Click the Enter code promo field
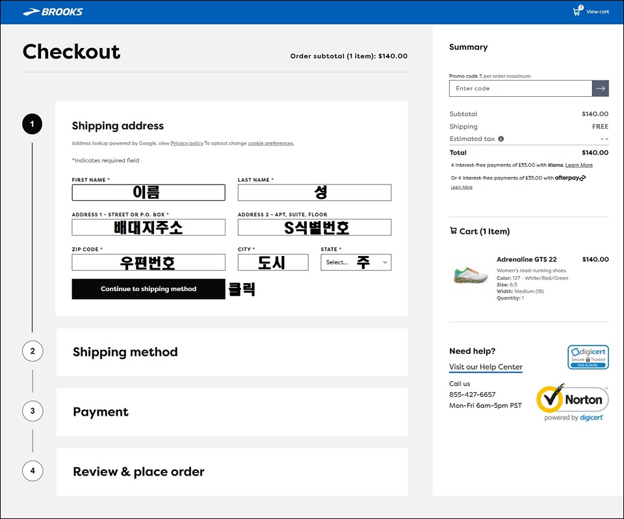The image size is (624, 519). [521, 88]
